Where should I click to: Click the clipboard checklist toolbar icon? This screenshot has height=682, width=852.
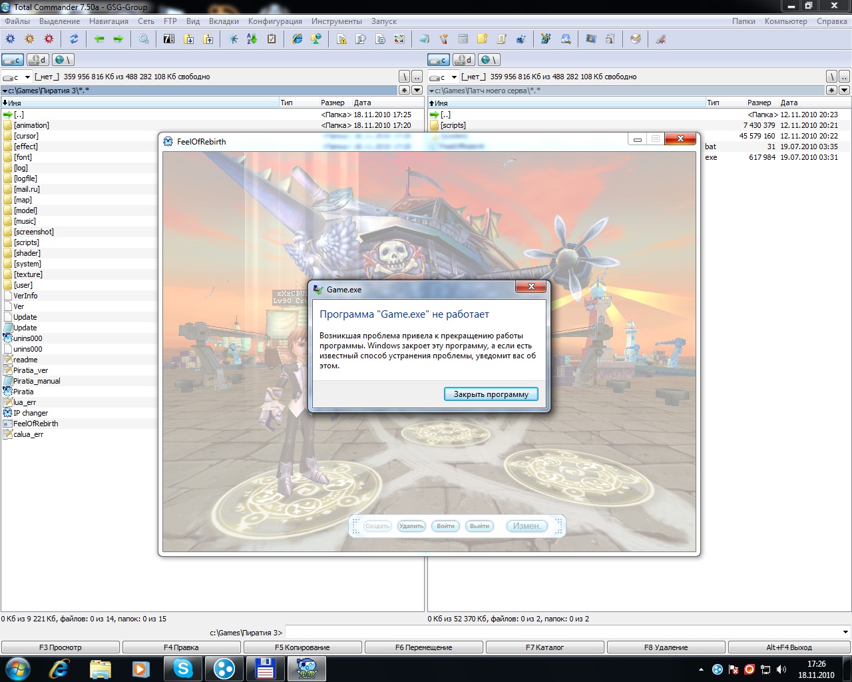[272, 39]
